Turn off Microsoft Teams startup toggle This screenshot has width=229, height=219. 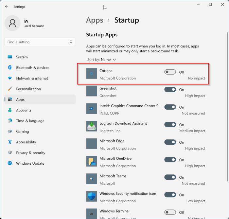(x=170, y=177)
